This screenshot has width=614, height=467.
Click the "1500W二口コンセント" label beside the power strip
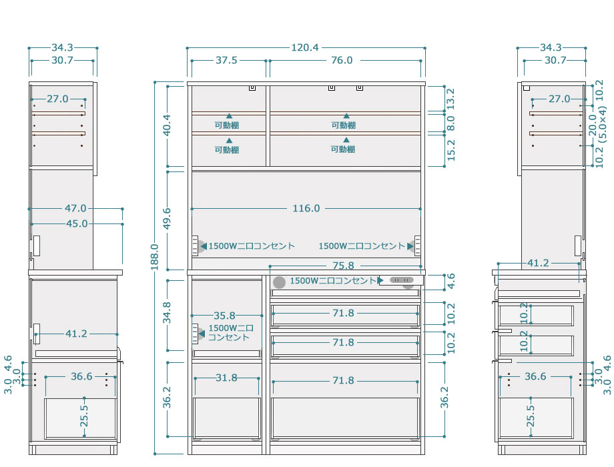[333, 281]
